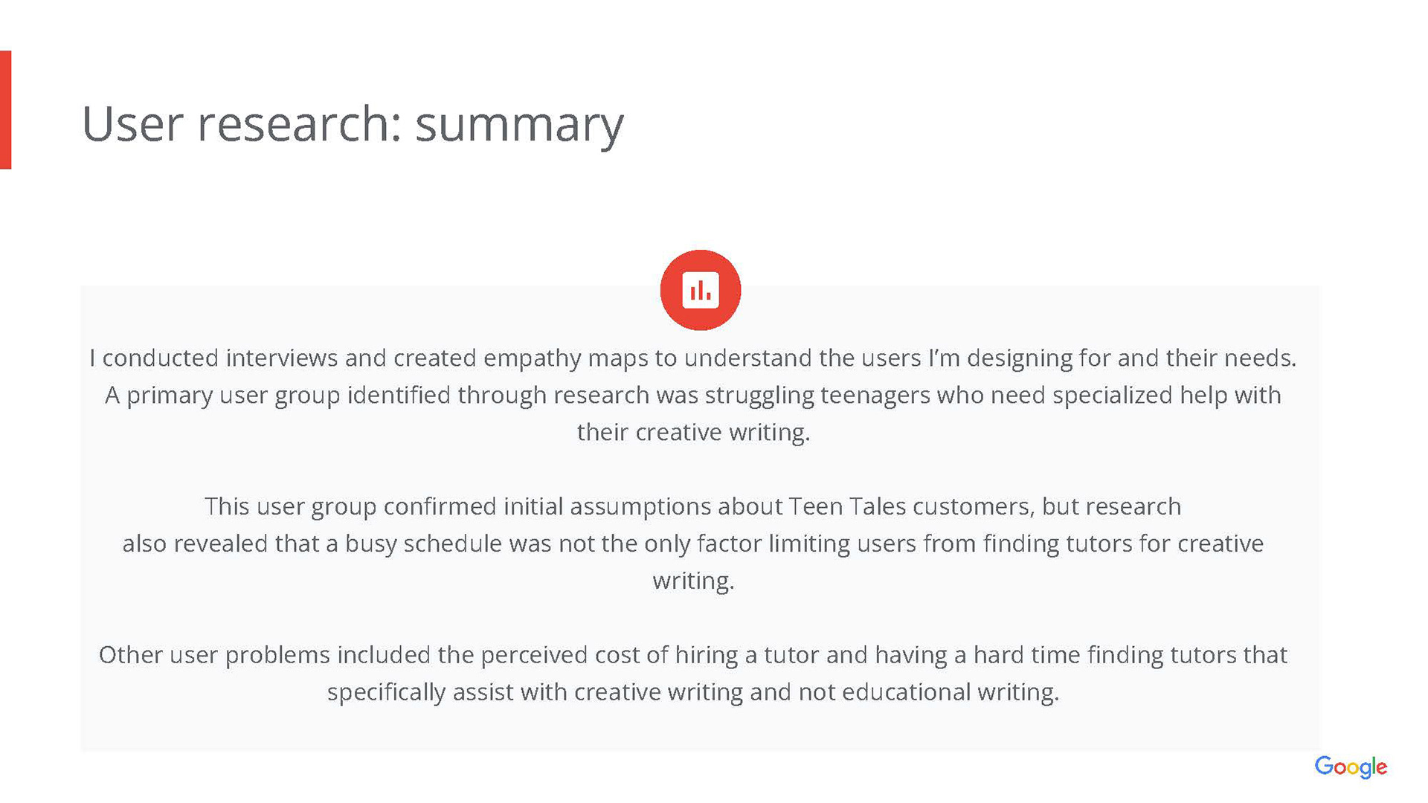
Task: Click the single word 'writing.' line
Action: point(693,581)
